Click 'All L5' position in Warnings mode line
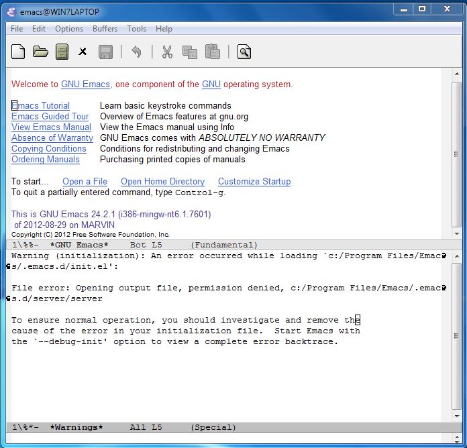This screenshot has height=448, width=467. click(x=146, y=427)
